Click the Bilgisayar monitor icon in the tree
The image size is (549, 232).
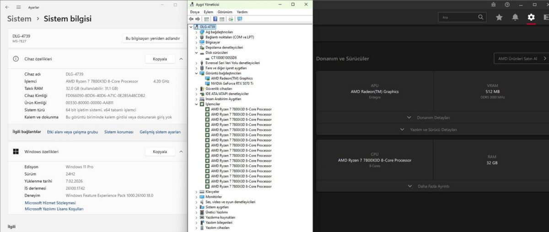point(202,42)
